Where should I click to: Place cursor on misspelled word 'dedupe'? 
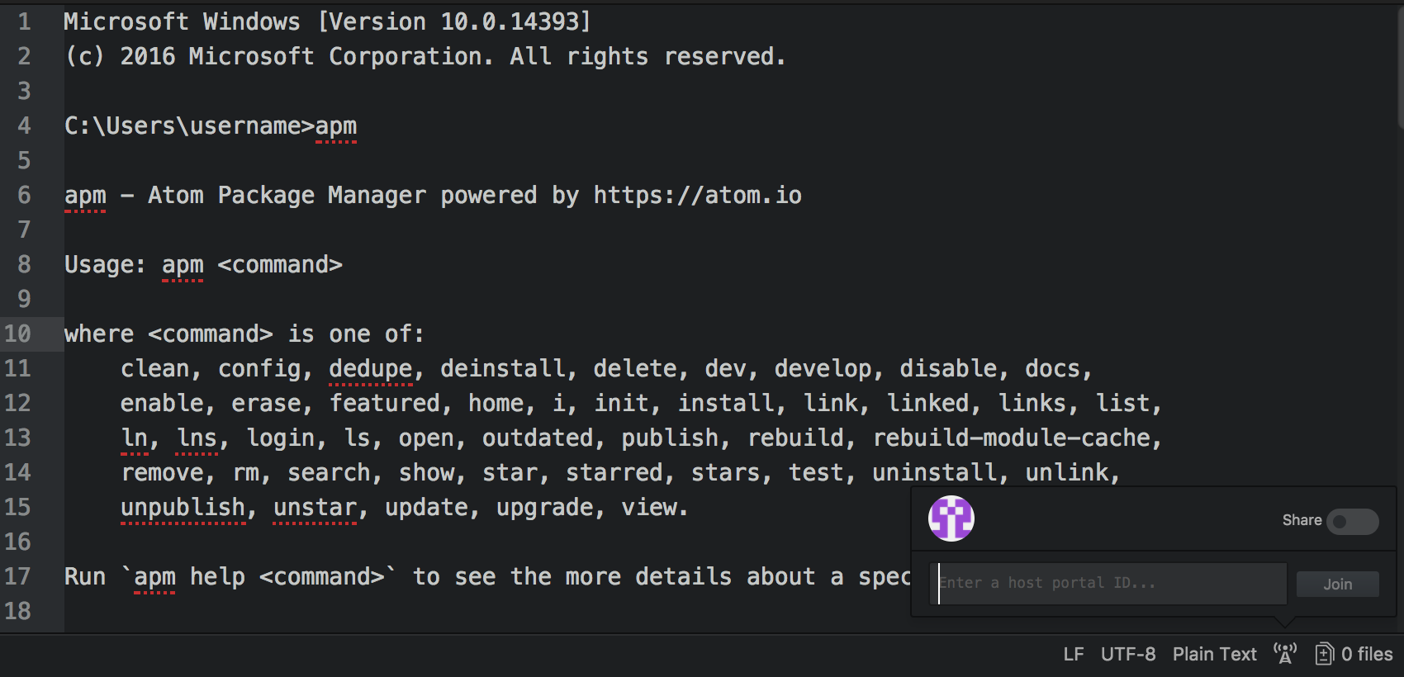pos(370,368)
